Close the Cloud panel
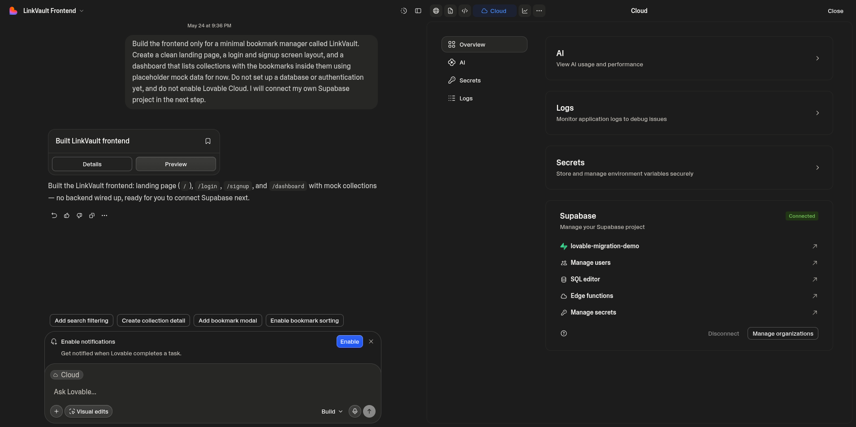 [835, 11]
